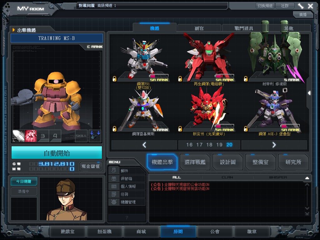
Task: Click the lock icon on 鋼彈F91
Action: [114, 79]
